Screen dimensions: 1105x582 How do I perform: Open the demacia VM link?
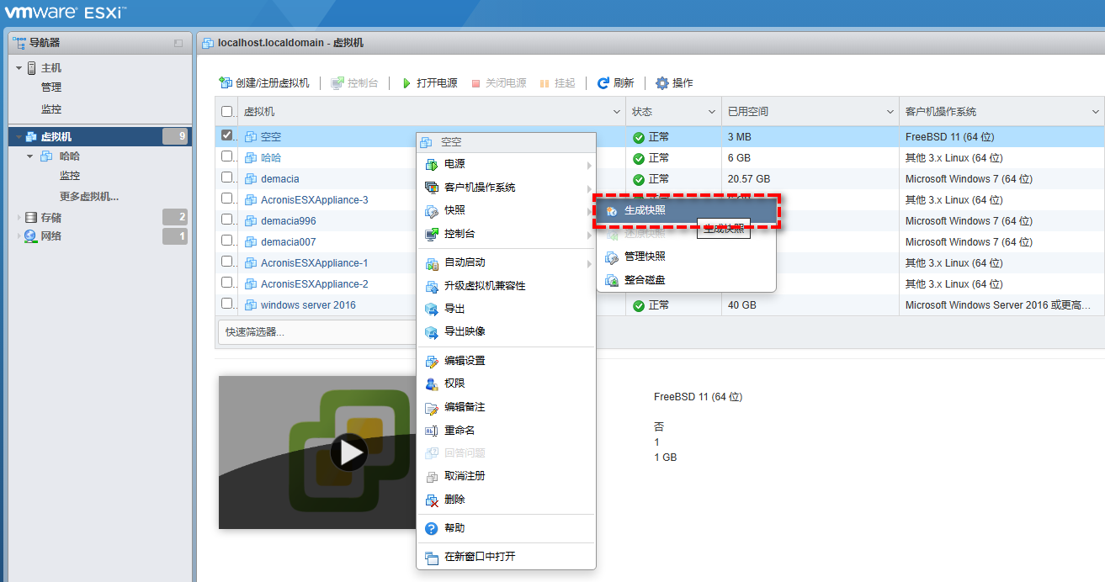click(x=279, y=178)
